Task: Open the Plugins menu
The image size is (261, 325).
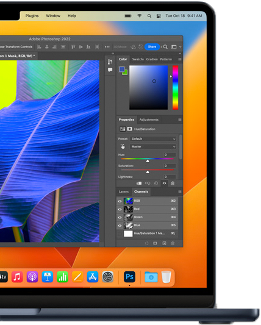Action: point(32,16)
